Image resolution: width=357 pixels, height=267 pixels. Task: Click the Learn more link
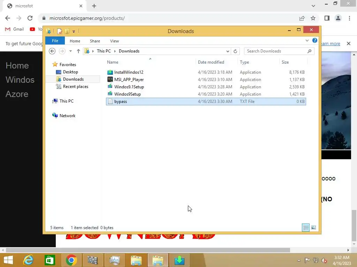(x=331, y=43)
